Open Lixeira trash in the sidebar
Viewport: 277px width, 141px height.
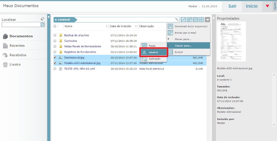click(x=15, y=64)
